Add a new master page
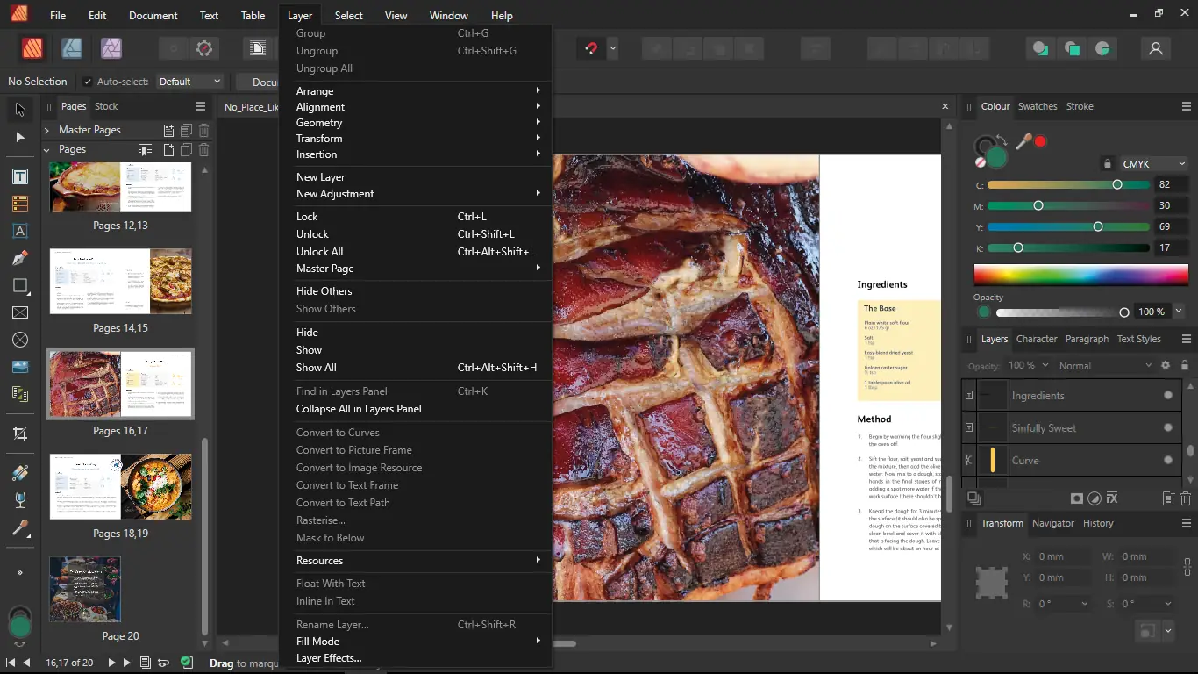 pos(169,130)
